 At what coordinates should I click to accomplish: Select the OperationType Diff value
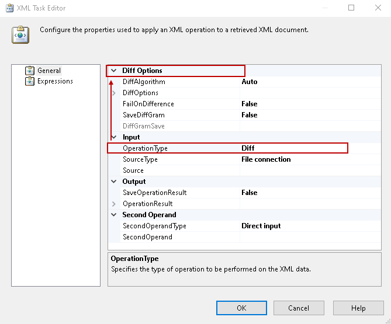293,148
